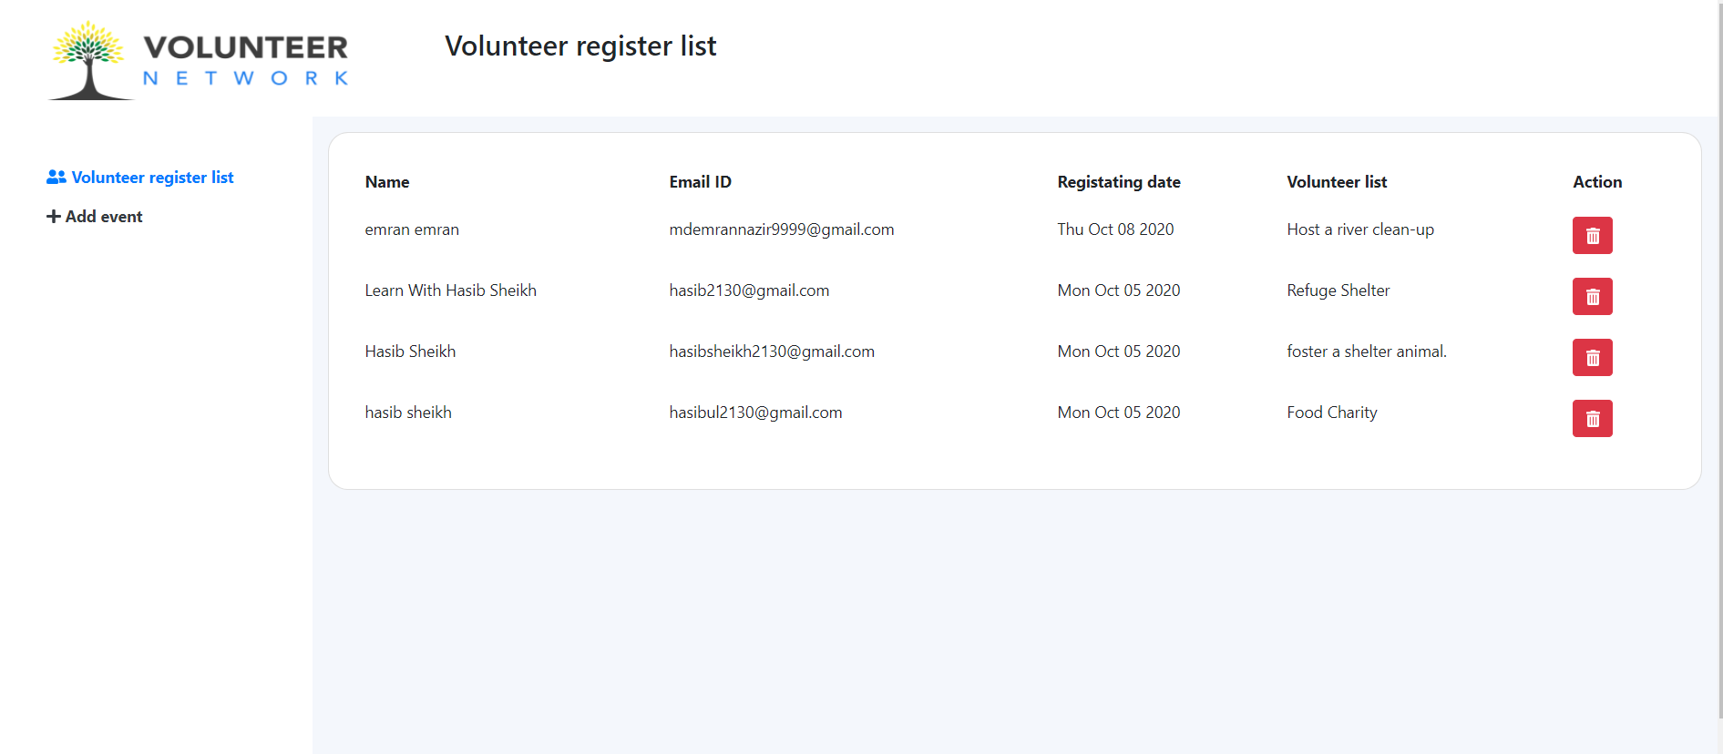Click the people icon beside Volunteer register list
This screenshot has width=1723, height=754.
point(56,178)
